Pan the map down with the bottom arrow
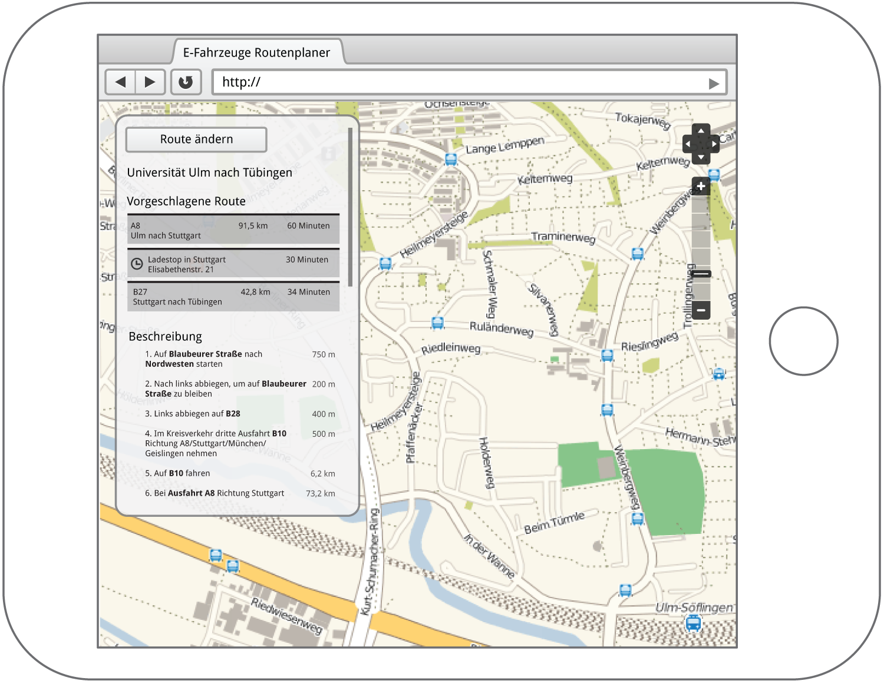 pyautogui.click(x=701, y=157)
